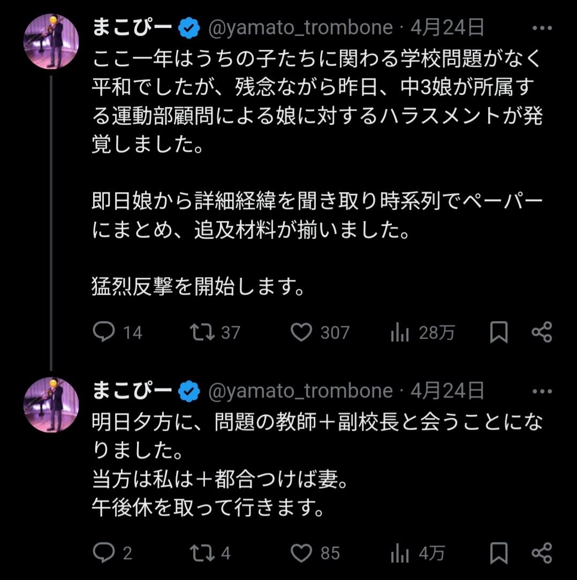Image resolution: width=577 pixels, height=580 pixels.
Task: Click まこぴー display name in second tweet
Action: 132,391
